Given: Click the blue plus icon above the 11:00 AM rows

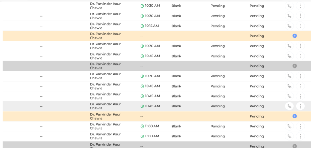Looking at the screenshot, I should coord(295,116).
